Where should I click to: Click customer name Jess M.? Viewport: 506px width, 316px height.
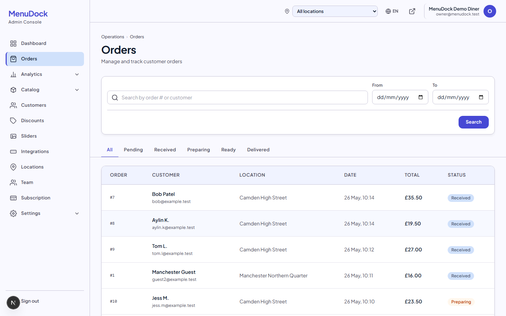click(160, 298)
